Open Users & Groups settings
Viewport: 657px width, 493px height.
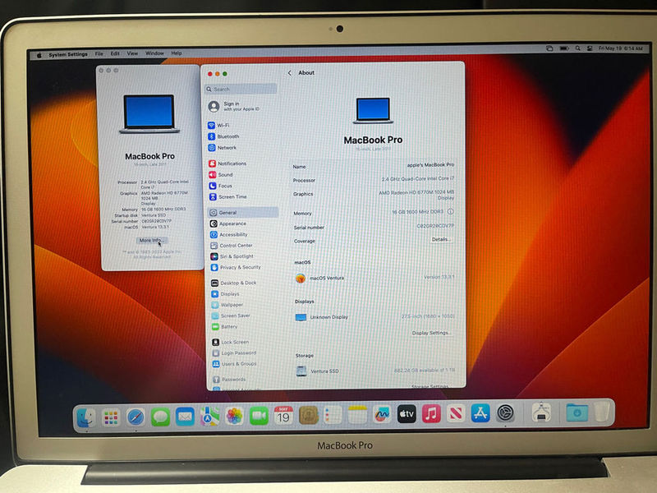[x=235, y=364]
